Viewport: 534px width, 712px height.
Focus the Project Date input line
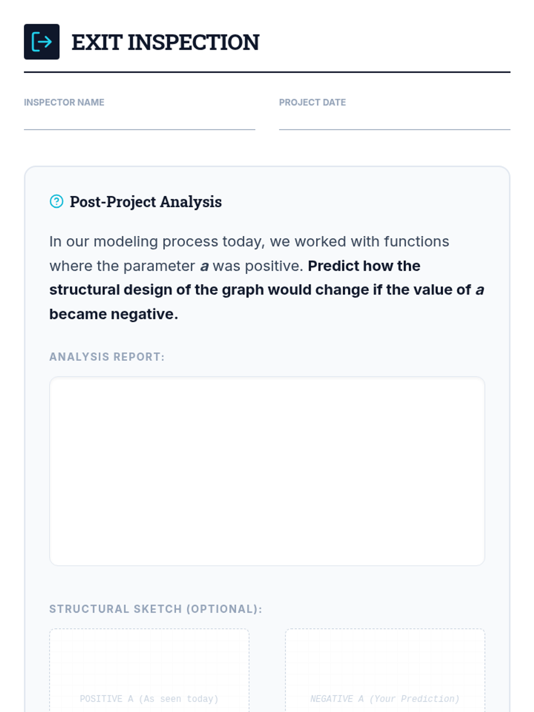click(x=394, y=121)
